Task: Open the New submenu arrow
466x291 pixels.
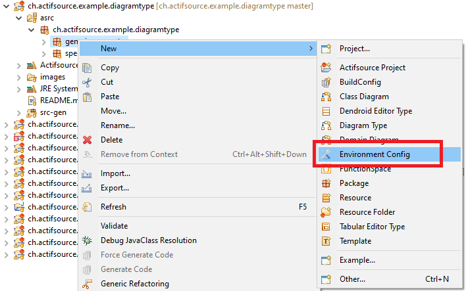Action: (x=311, y=49)
